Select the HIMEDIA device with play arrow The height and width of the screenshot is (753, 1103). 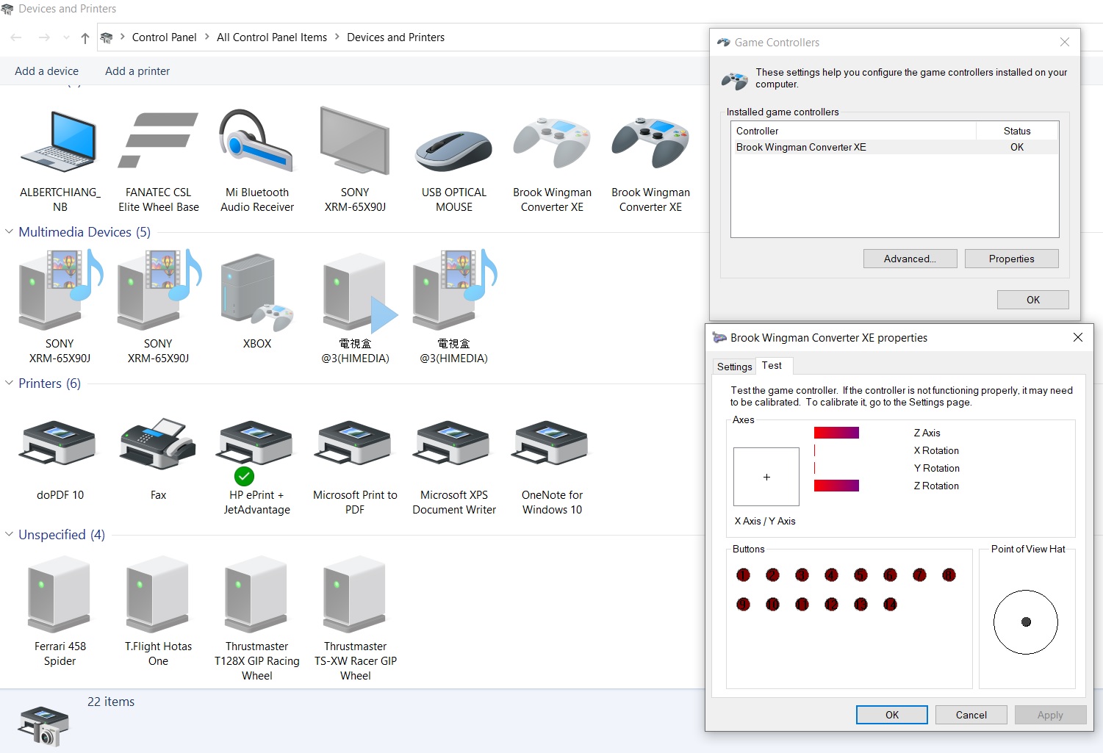[x=355, y=307]
